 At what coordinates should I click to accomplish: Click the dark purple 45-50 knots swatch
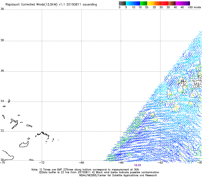pos(186,3)
